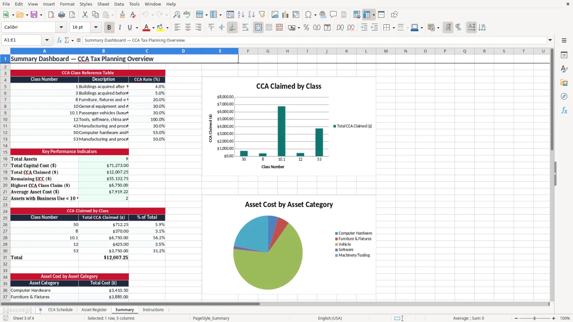Toggle Align Bottom
The height and width of the screenshot is (322, 573).
(232, 28)
